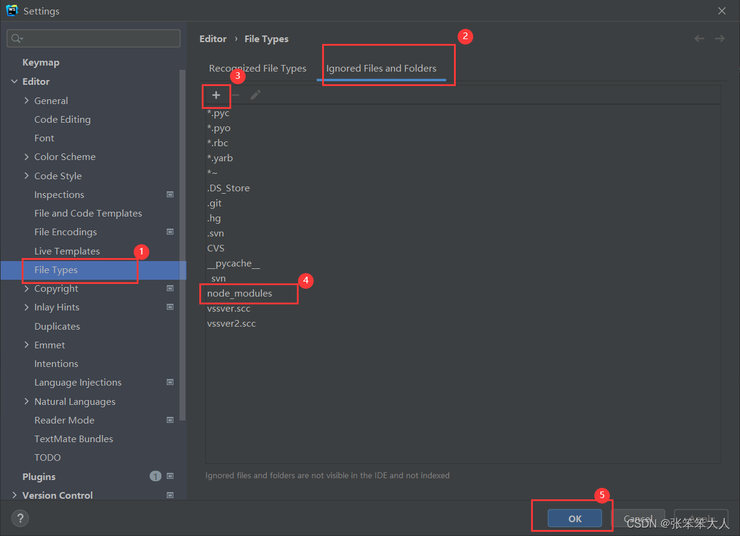This screenshot has width=740, height=536.
Task: Click the modified indicator beside Inspections
Action: point(170,194)
